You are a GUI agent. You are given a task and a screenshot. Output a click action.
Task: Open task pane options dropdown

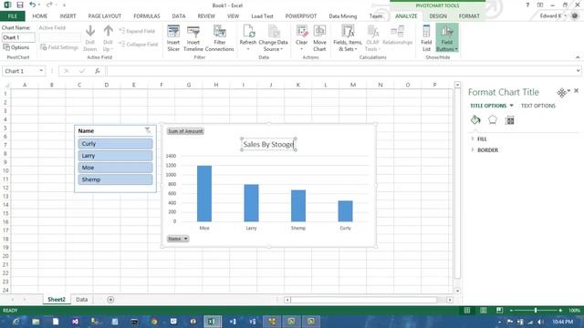568,91
